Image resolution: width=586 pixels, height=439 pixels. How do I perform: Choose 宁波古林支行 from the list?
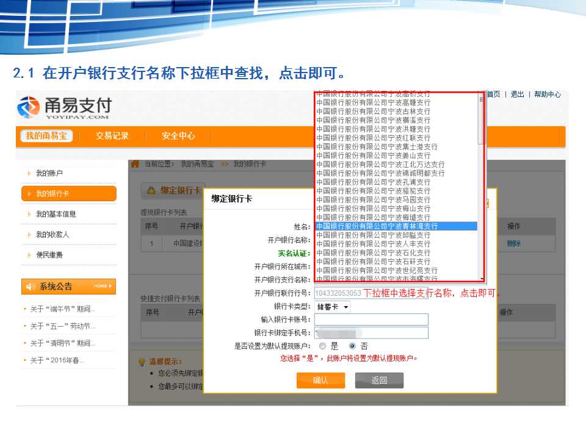[396, 111]
